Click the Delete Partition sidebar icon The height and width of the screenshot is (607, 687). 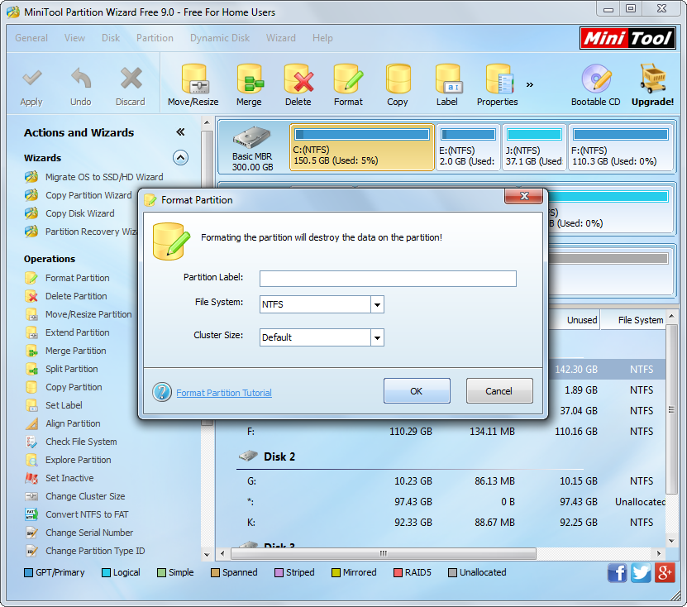pyautogui.click(x=31, y=296)
